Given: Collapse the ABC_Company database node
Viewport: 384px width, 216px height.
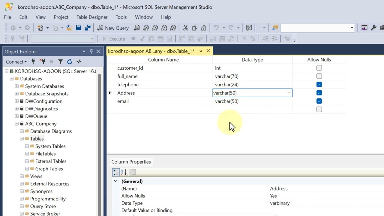Looking at the screenshot, I should click(x=16, y=124).
